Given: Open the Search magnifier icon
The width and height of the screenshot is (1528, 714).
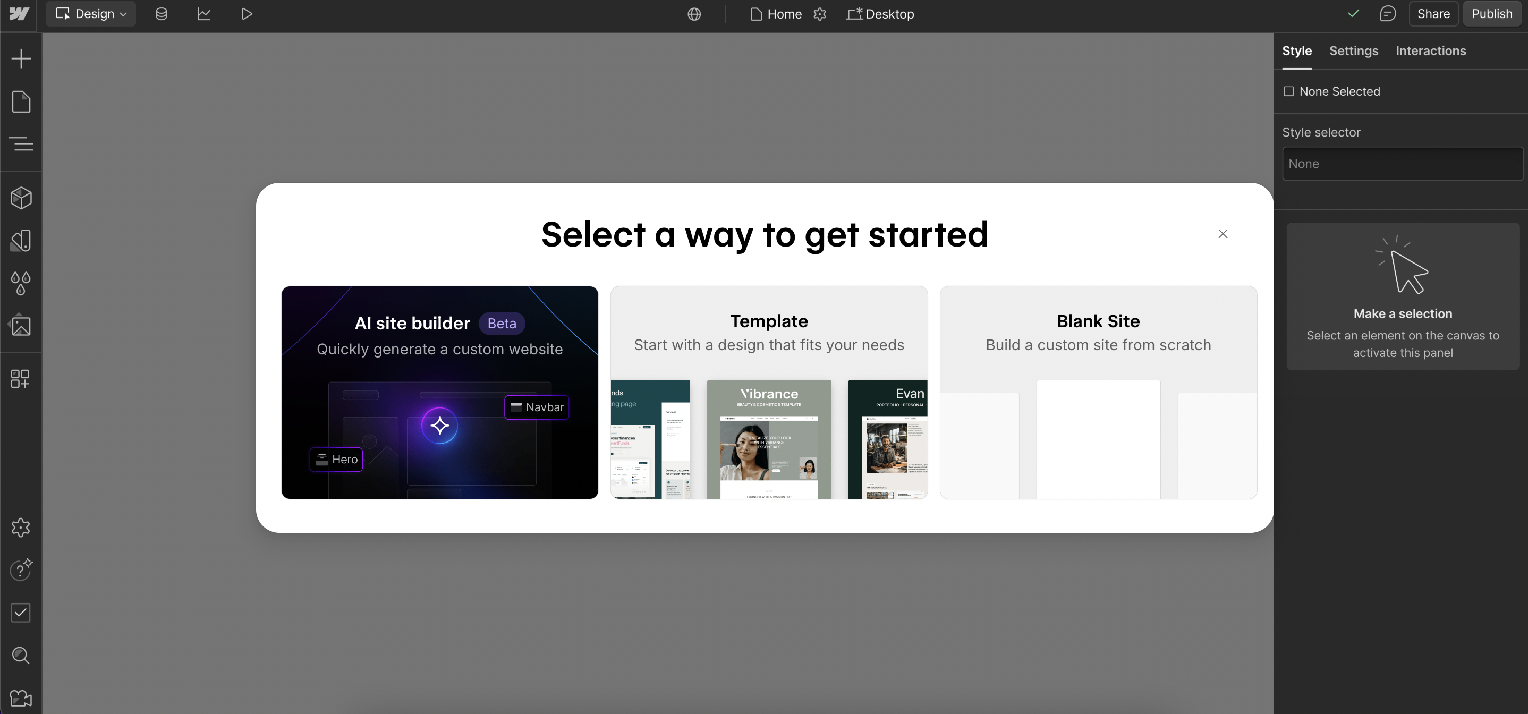Looking at the screenshot, I should pyautogui.click(x=21, y=655).
